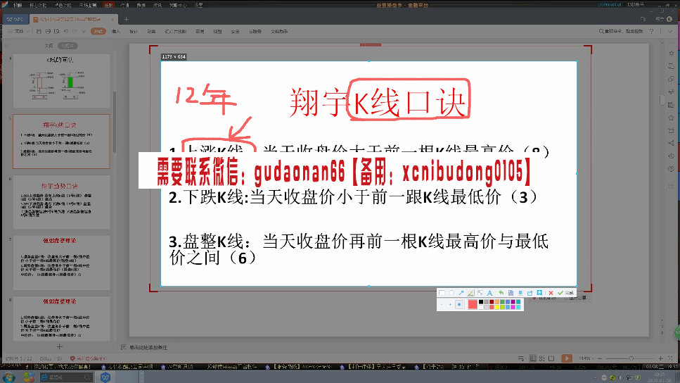Open the 114% zoom level dropdown
Screen dimensions: 680x383
tap(586, 358)
